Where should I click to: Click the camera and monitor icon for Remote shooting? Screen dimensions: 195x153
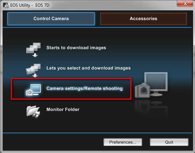pyautogui.click(x=33, y=90)
